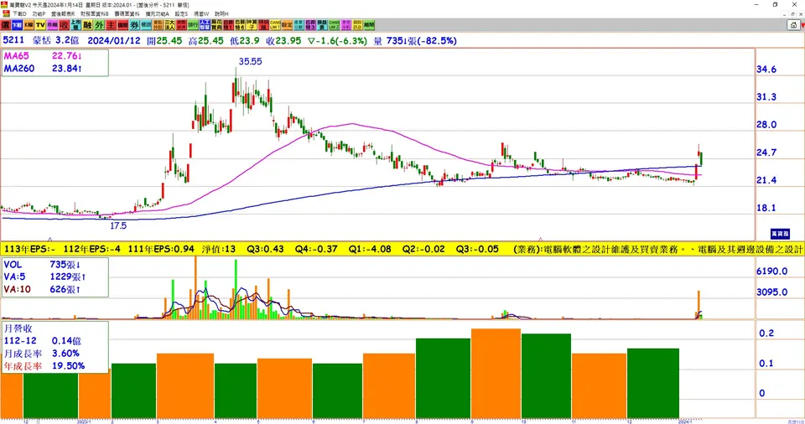Open the orange 設定 settings icon
Viewport: 805px width, 424px height.
(287, 24)
